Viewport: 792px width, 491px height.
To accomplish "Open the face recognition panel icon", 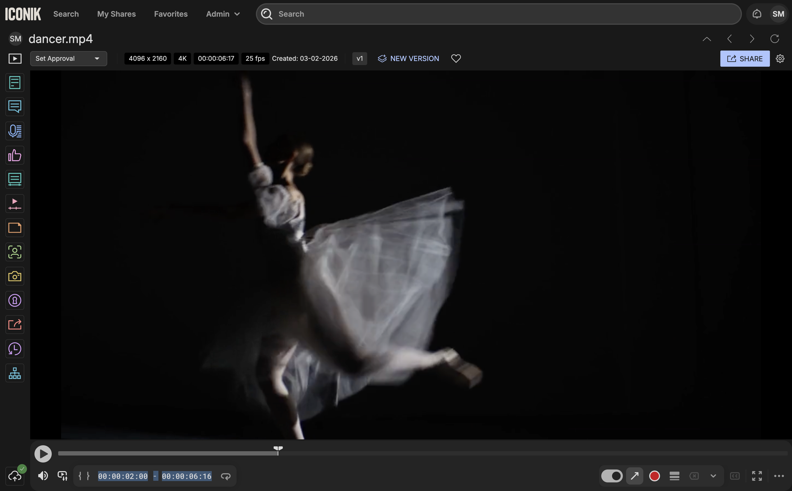I will 15,252.
